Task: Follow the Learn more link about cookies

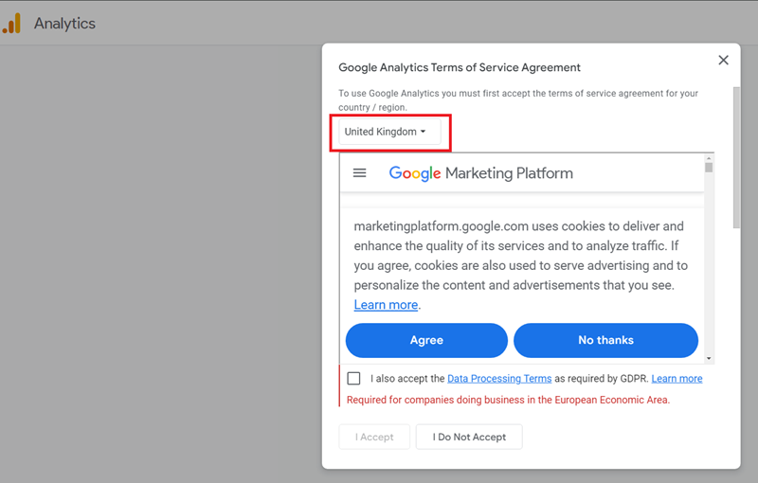Action: [x=386, y=305]
